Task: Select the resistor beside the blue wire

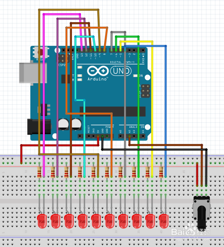Action: (x=161, y=172)
